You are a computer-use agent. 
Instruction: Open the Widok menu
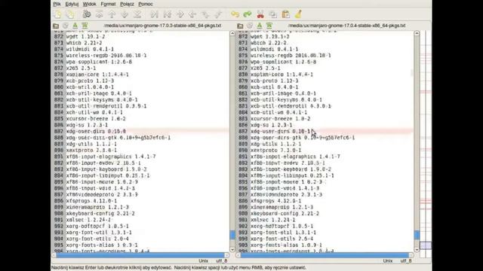[x=89, y=4]
